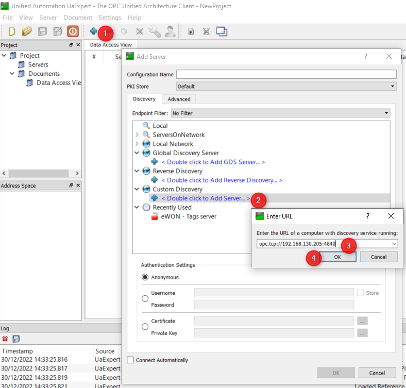Toggle the Store credentials checkbox
The height and width of the screenshot is (388, 406).
tap(360, 293)
